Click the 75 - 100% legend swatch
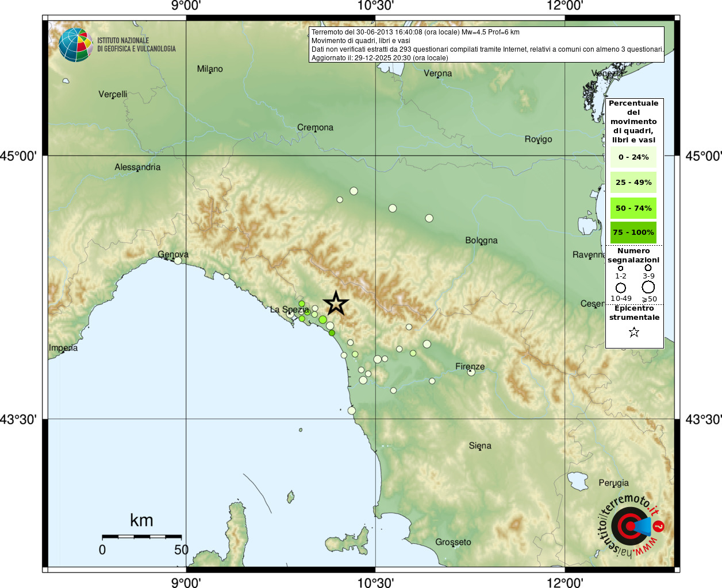This screenshot has height=588, width=722. pyautogui.click(x=633, y=232)
